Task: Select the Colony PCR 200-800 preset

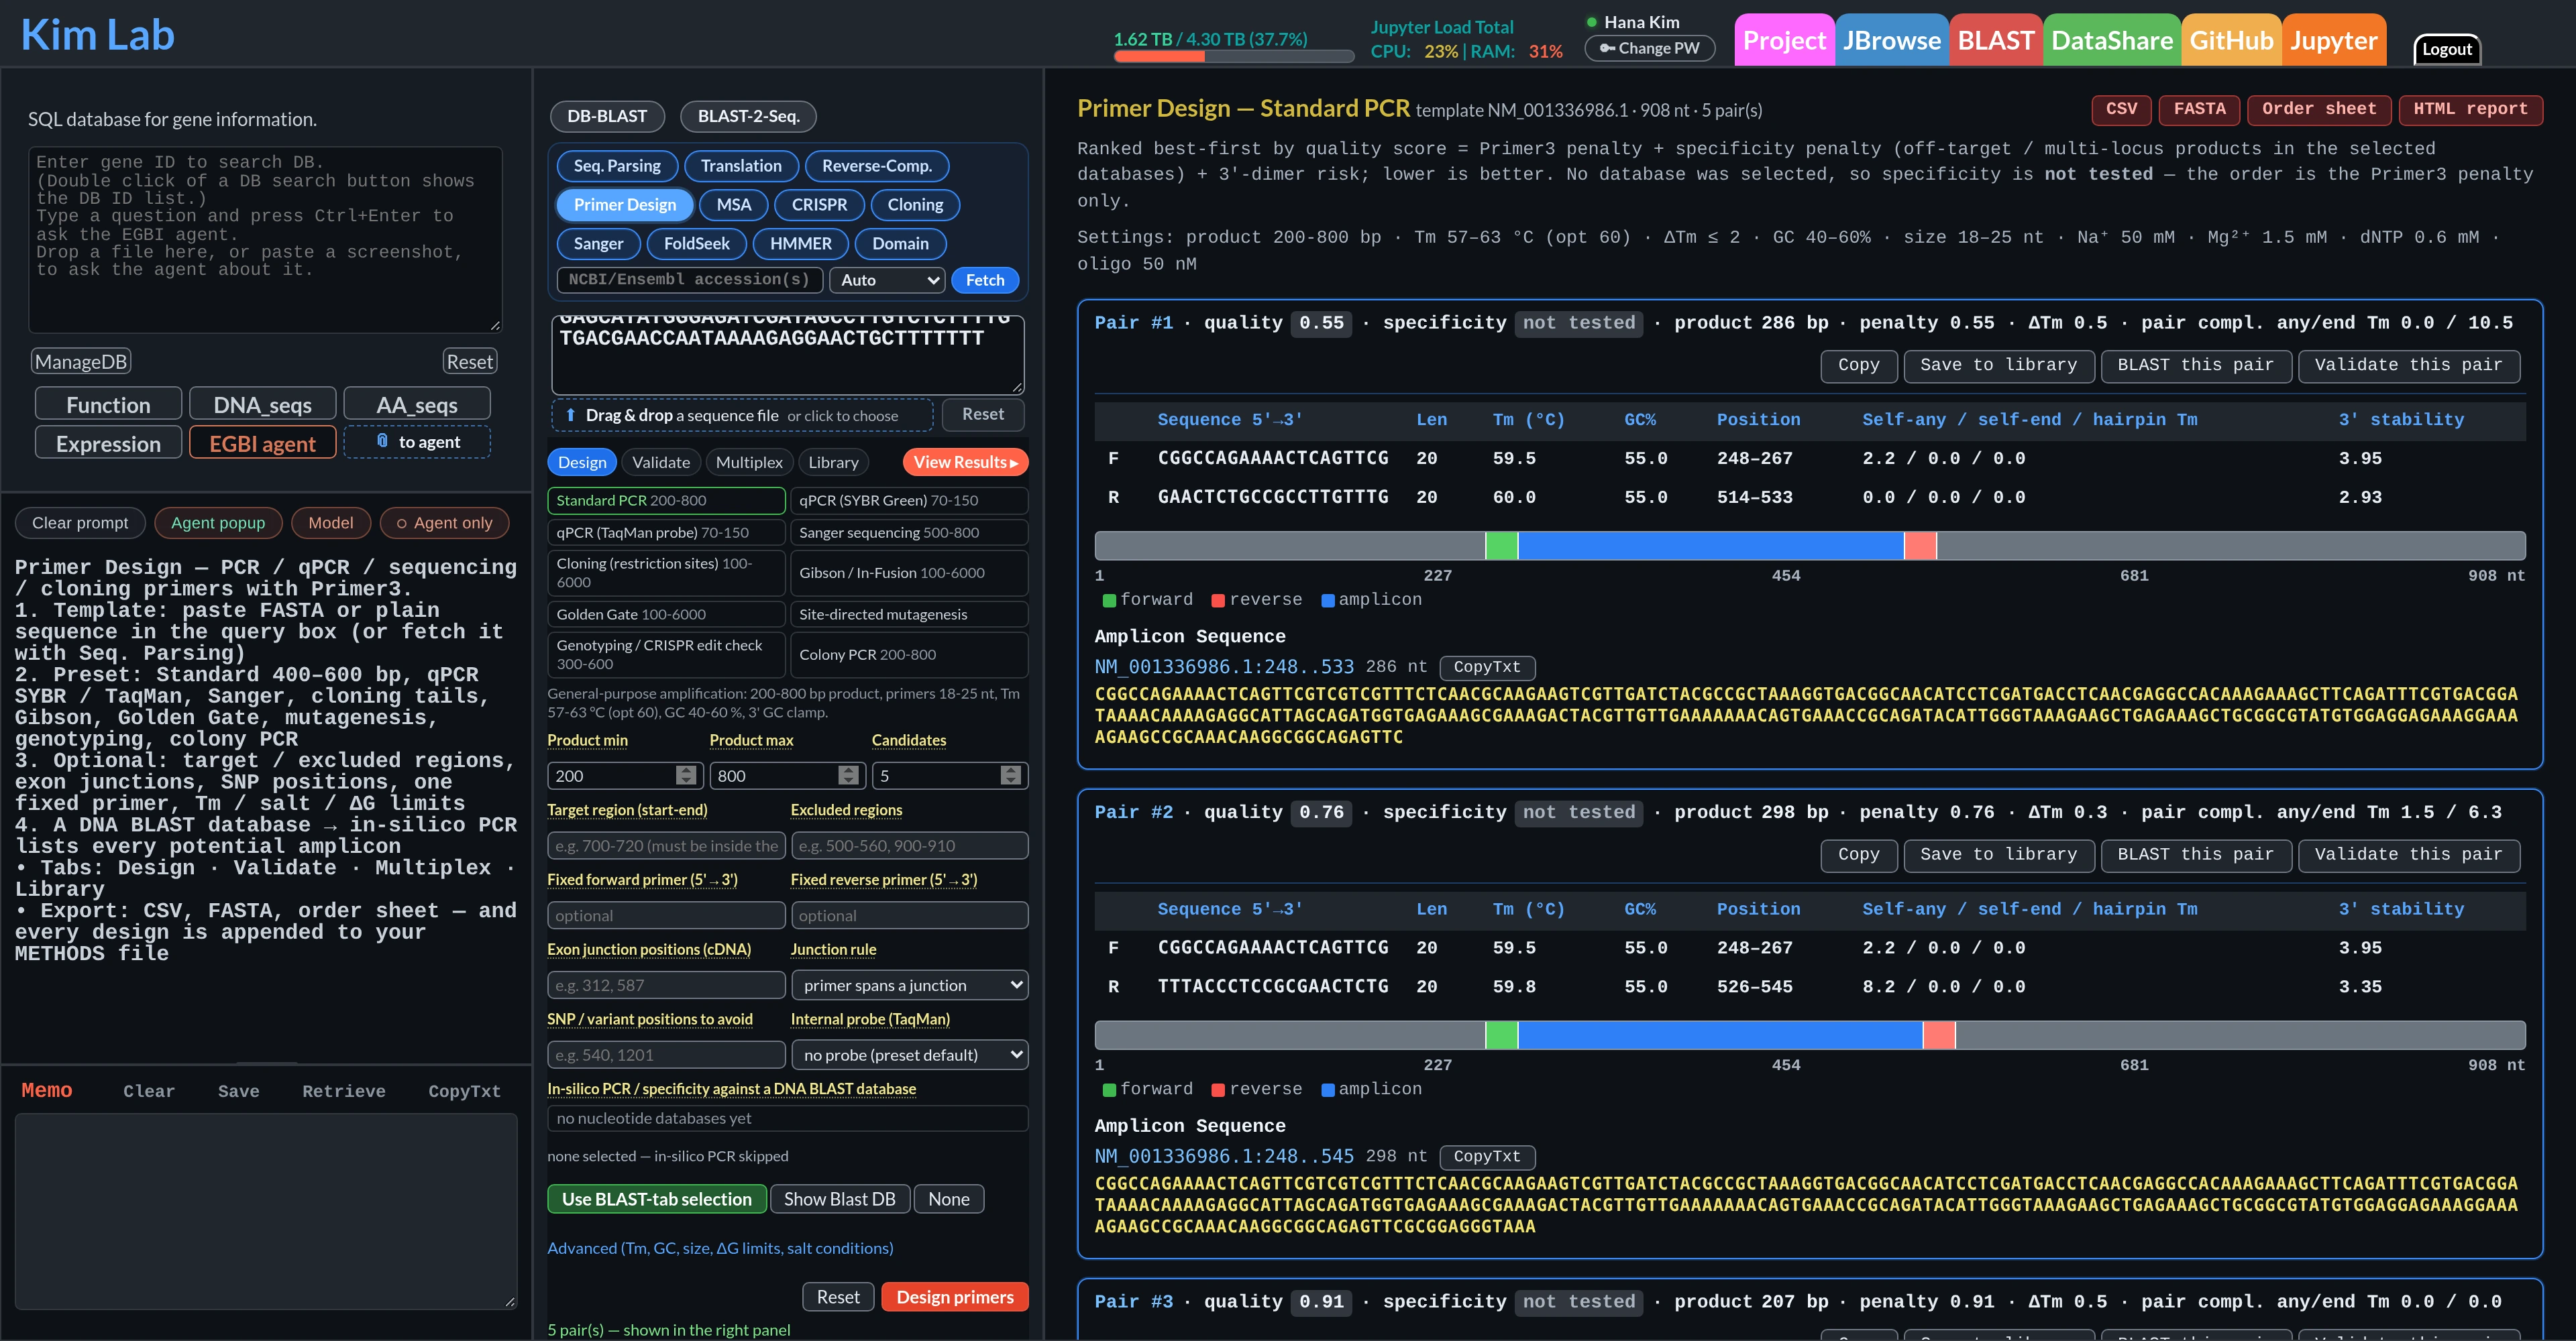Action: (x=909, y=654)
